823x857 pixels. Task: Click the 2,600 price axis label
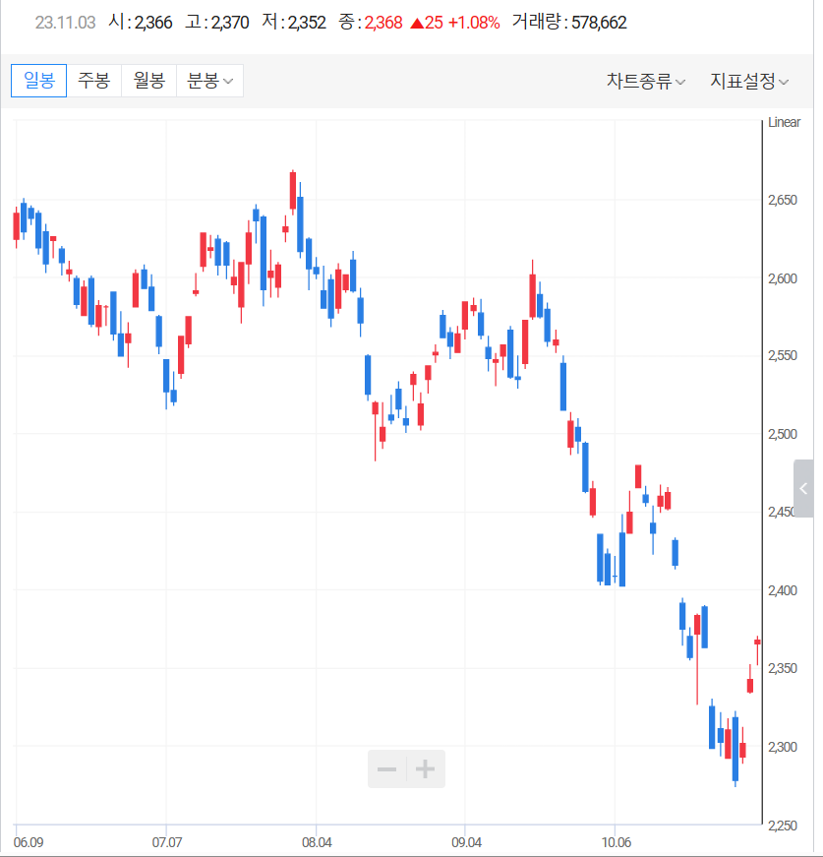click(782, 278)
